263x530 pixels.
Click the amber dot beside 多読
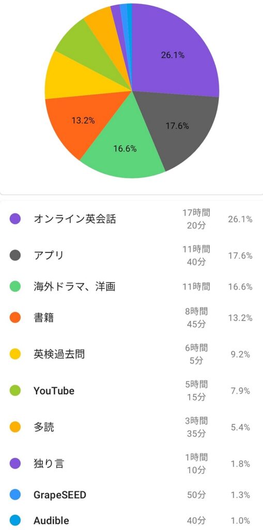coord(15,427)
